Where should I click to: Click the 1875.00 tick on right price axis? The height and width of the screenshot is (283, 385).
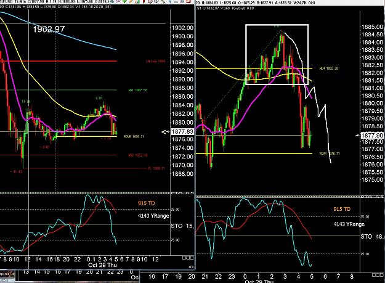[x=372, y=180]
